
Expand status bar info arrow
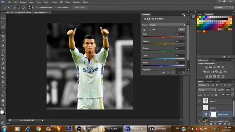[x=43, y=120]
